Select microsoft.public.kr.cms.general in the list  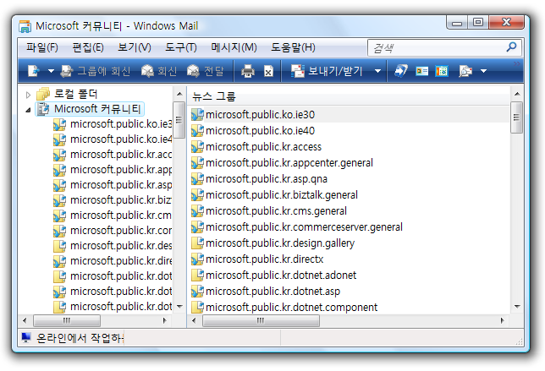(276, 211)
